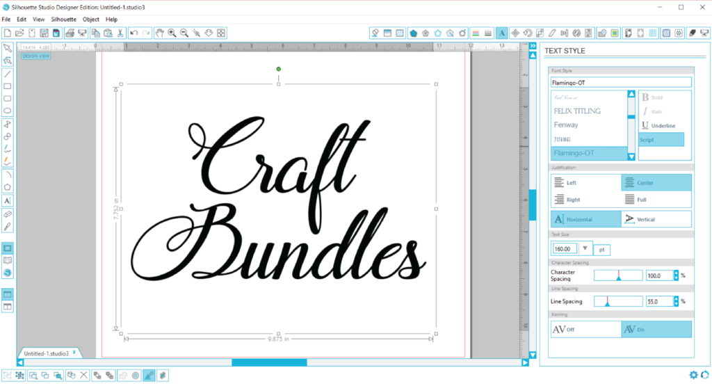
Task: Choose FELIX TITLING font
Action: [577, 111]
